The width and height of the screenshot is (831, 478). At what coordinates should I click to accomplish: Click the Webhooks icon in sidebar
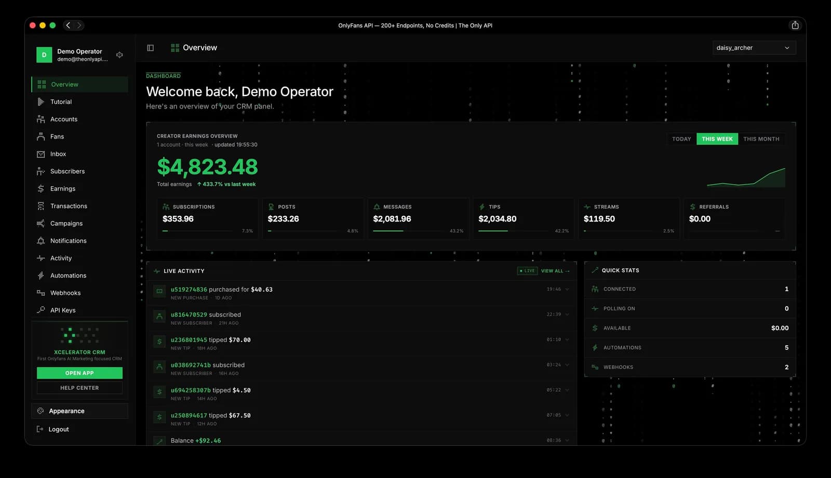coord(41,293)
